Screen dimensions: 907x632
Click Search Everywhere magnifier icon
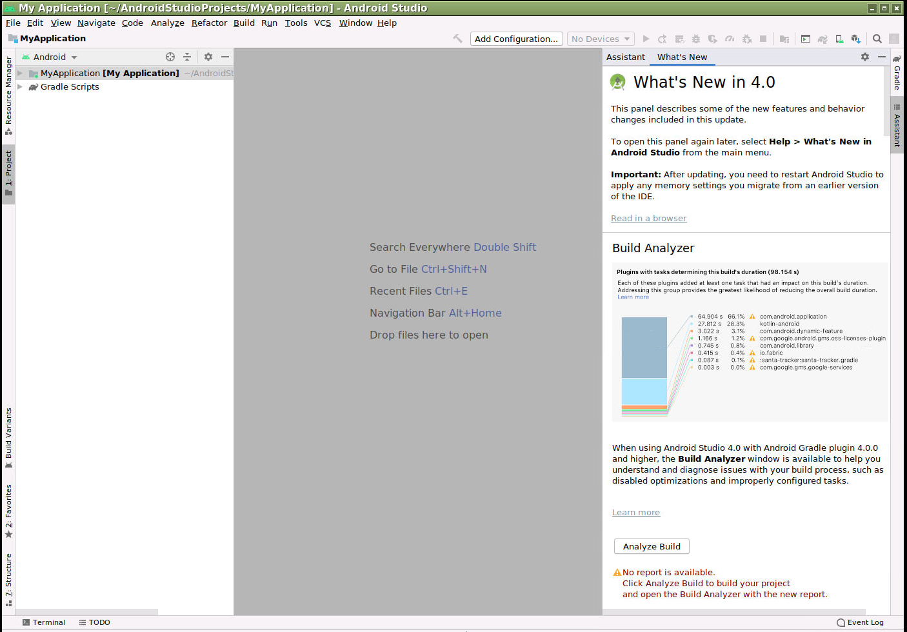pos(877,39)
